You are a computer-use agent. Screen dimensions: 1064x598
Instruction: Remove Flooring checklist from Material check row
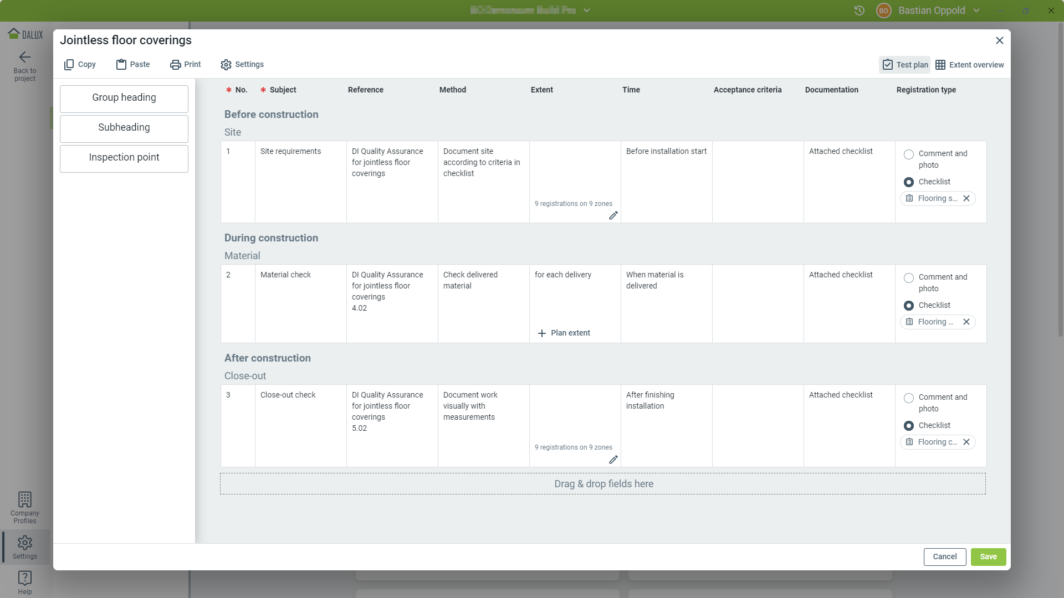[x=966, y=322]
